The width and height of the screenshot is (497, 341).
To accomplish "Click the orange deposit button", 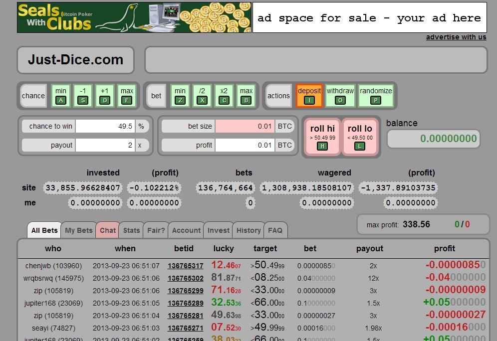I will click(309, 96).
